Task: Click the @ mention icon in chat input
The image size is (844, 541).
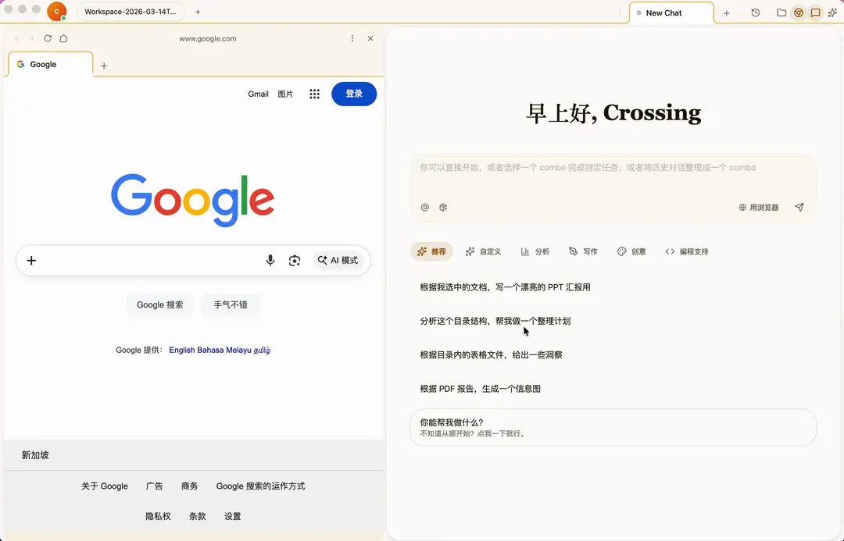Action: point(424,207)
